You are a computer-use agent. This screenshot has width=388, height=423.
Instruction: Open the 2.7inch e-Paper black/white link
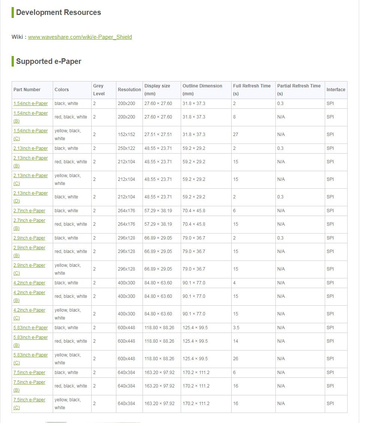point(29,211)
